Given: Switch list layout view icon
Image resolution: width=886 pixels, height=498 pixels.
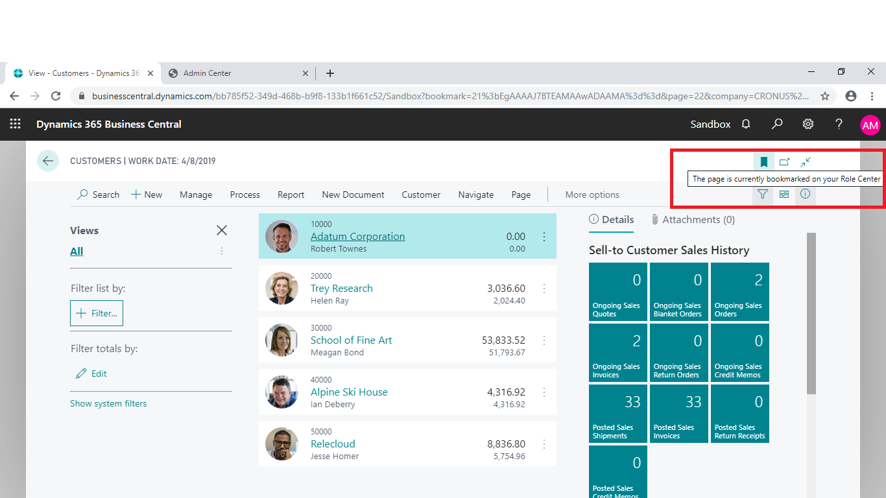Looking at the screenshot, I should tap(784, 194).
